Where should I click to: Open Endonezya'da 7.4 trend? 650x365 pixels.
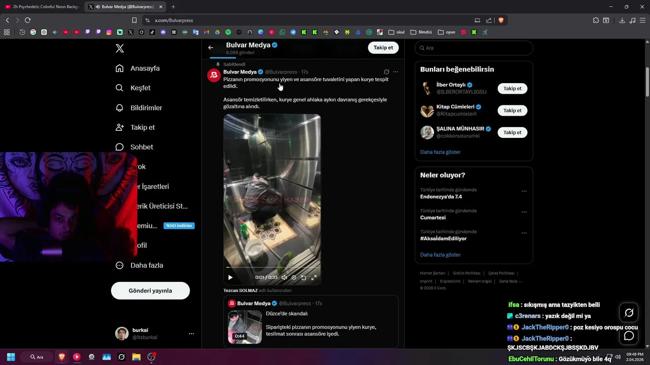pyautogui.click(x=441, y=197)
